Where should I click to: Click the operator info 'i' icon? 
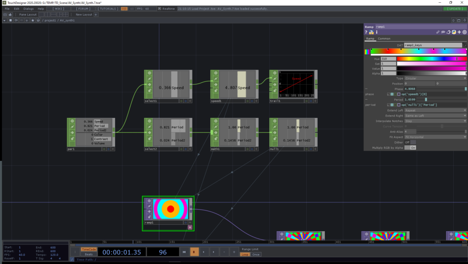[x=376, y=32]
